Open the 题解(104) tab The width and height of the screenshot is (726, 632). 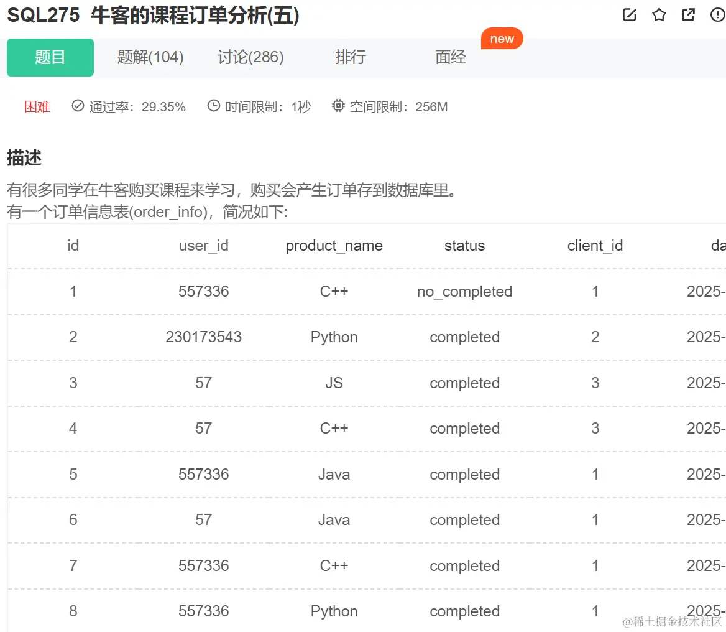[x=150, y=57]
